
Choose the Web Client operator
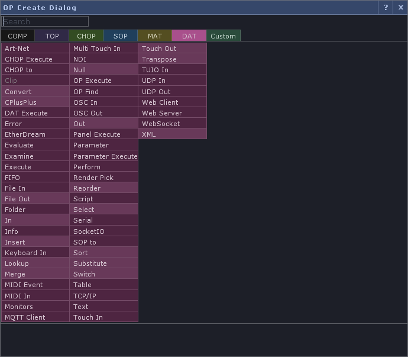tap(173, 102)
